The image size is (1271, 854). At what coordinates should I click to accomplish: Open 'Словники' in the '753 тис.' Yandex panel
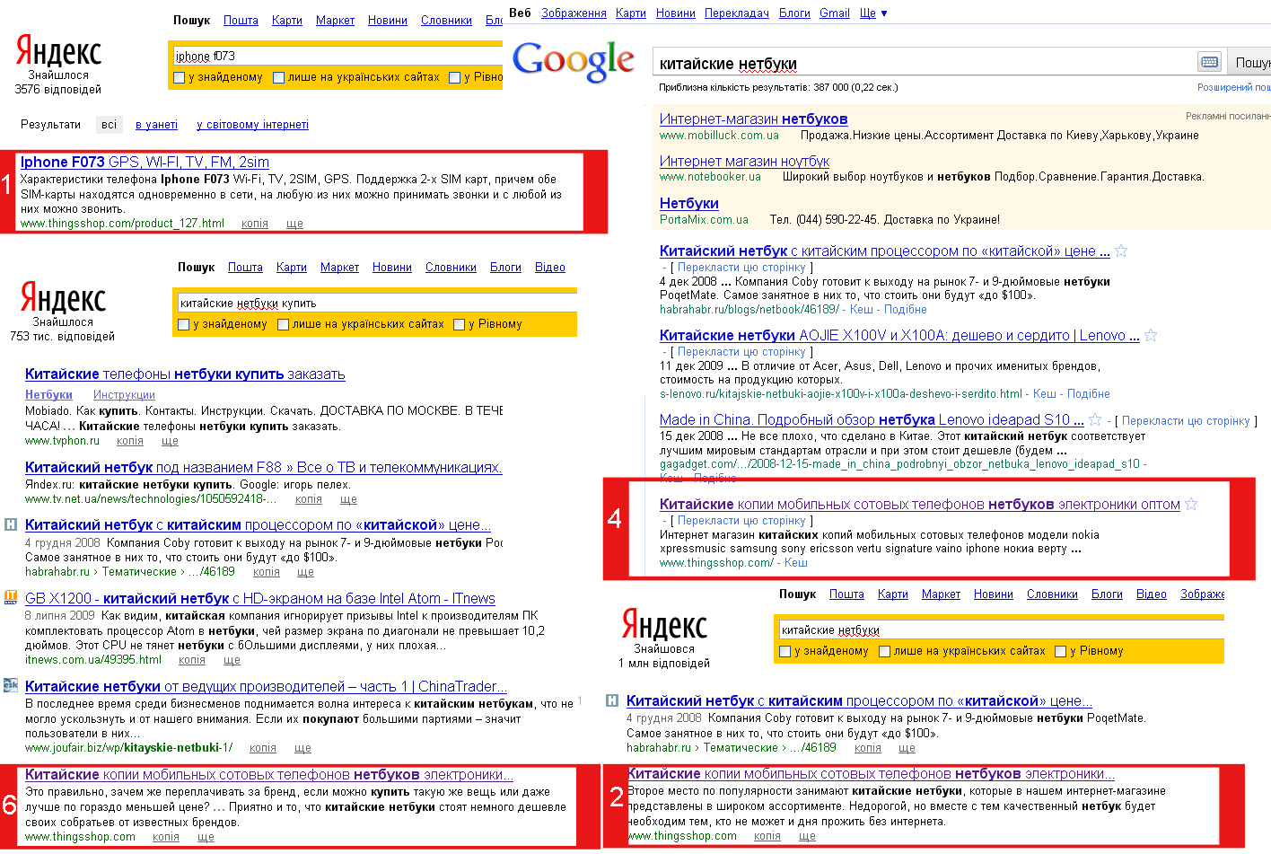[451, 268]
